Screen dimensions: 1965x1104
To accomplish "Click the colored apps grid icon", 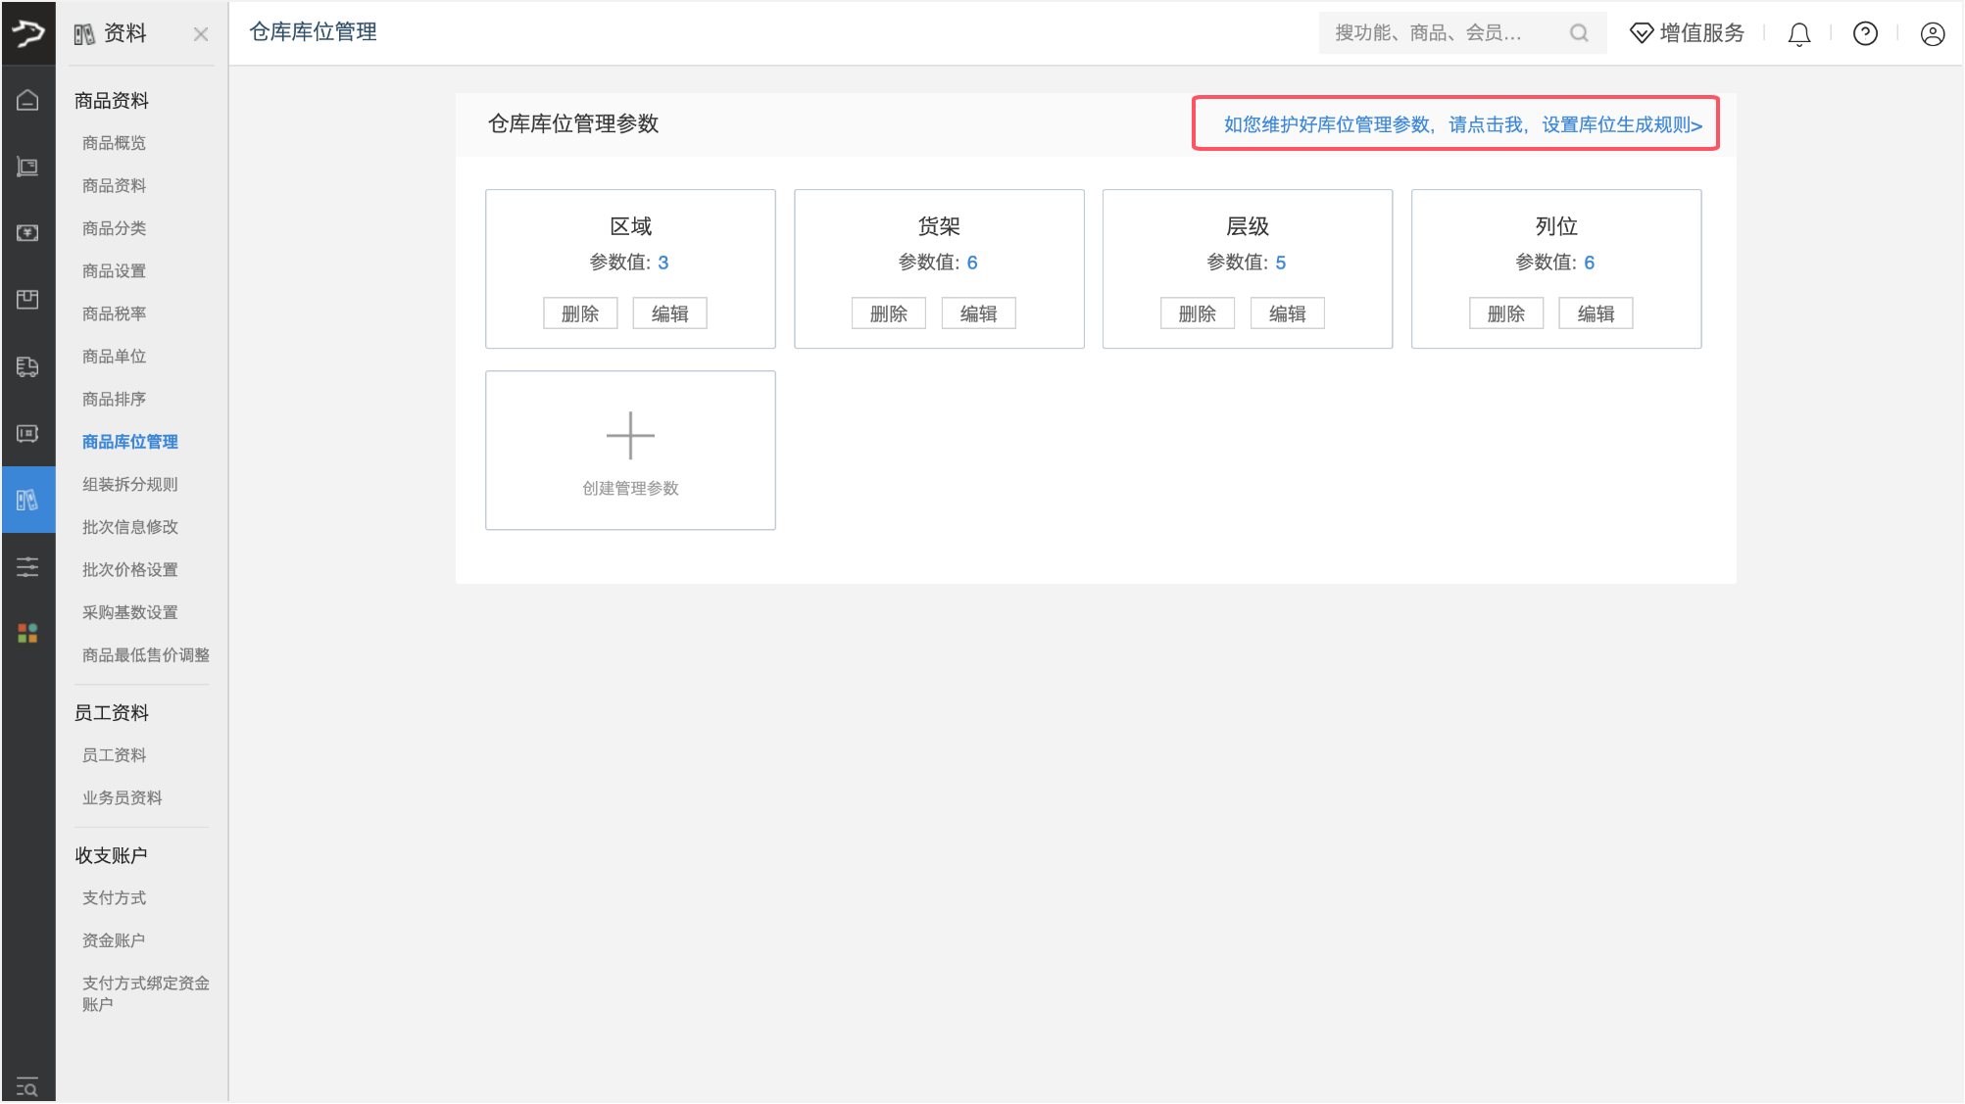I will click(27, 633).
